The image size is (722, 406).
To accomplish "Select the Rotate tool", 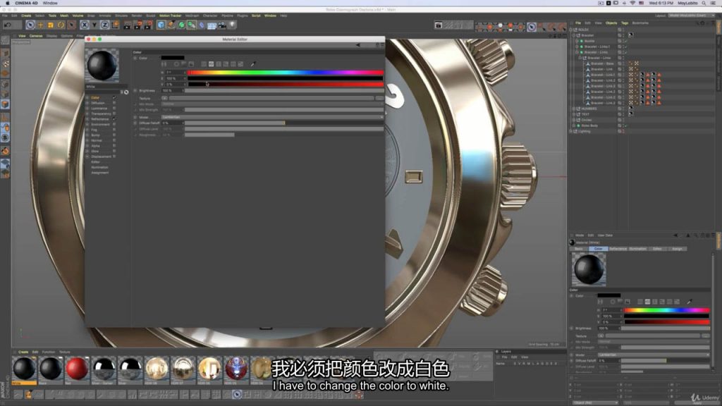I will coord(61,25).
